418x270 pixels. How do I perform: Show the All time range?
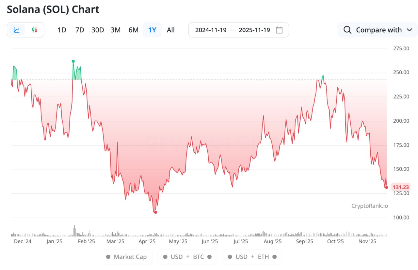tap(170, 30)
